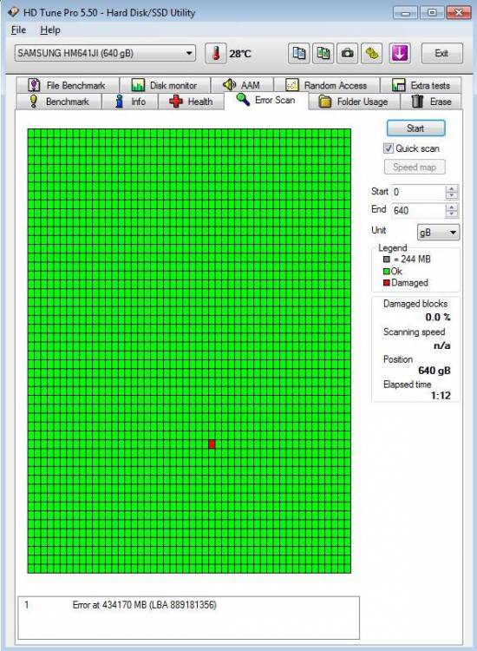Start the error scan
The height and width of the screenshot is (651, 477).
click(415, 128)
